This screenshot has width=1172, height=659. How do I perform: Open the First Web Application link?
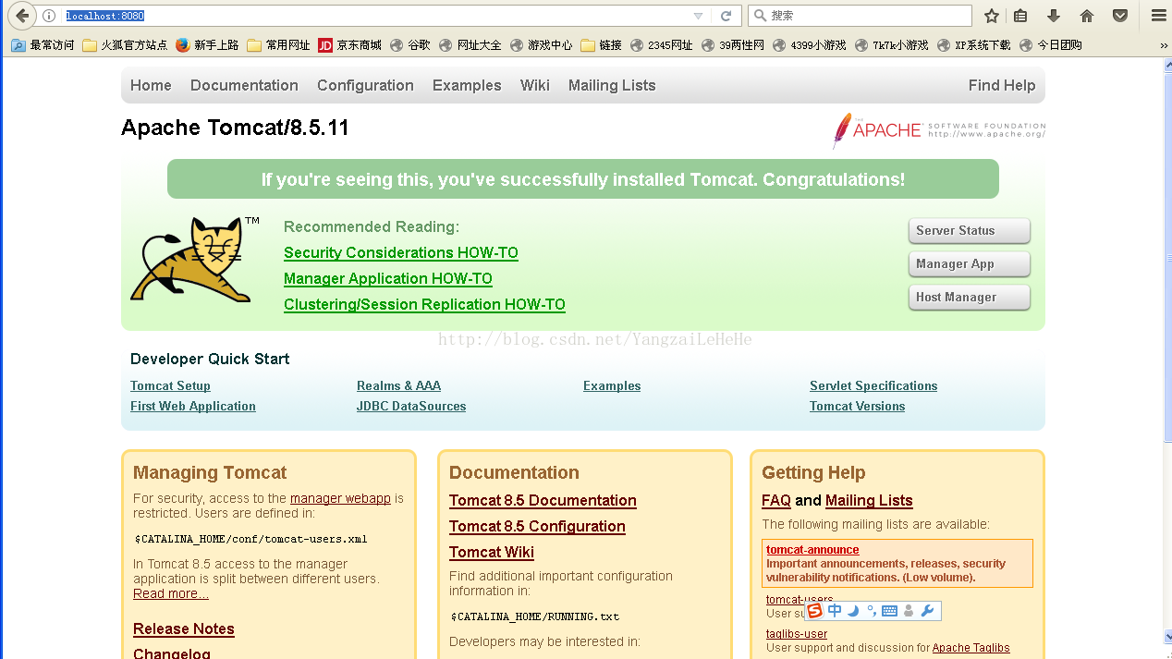coord(193,407)
